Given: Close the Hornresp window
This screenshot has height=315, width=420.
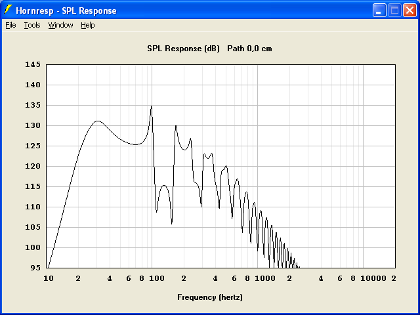Looking at the screenshot, I should pos(410,10).
